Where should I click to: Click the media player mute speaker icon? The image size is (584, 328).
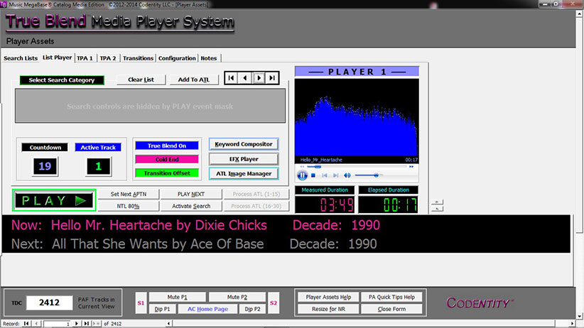pyautogui.click(x=347, y=175)
